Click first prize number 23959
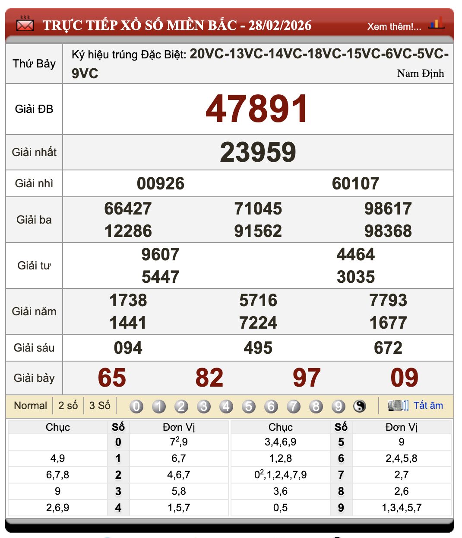Image resolution: width=462 pixels, height=538 pixels. pyautogui.click(x=258, y=152)
